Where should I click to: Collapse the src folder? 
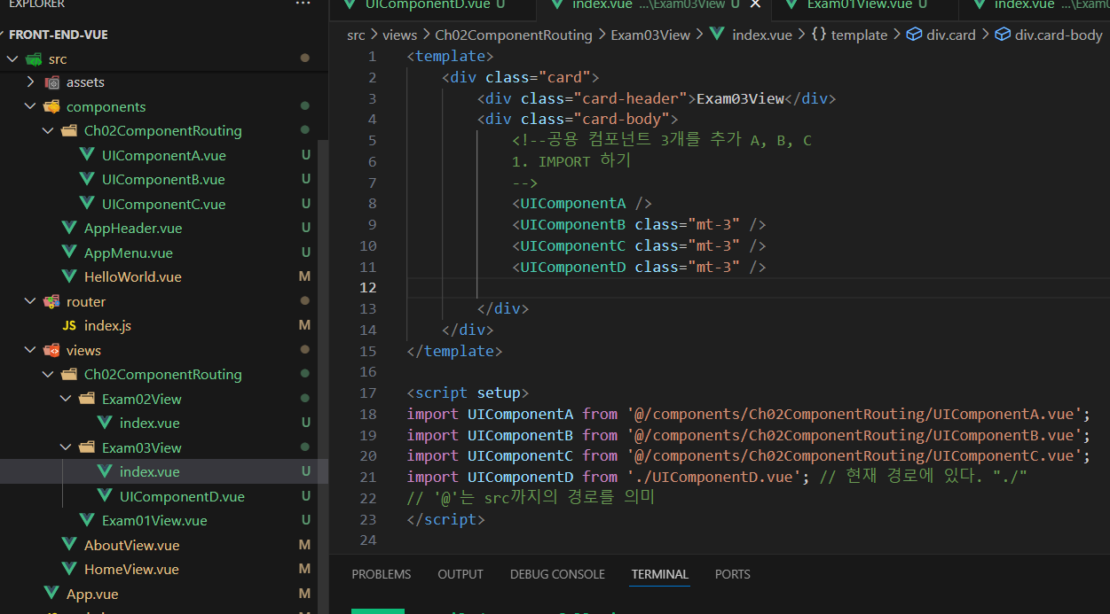click(12, 58)
